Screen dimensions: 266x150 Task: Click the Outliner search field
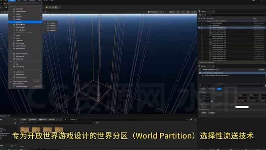(x=235, y=15)
